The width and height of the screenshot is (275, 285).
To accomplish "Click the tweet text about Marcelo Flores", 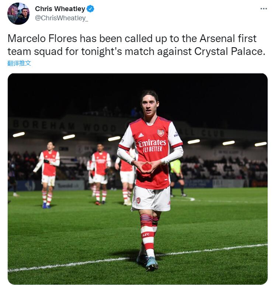I will point(136,45).
